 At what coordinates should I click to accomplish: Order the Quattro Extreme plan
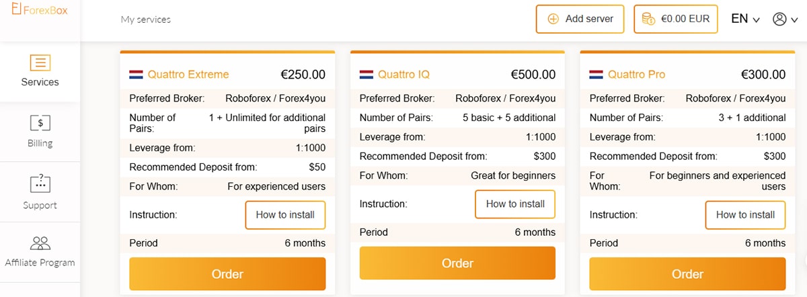[227, 274]
